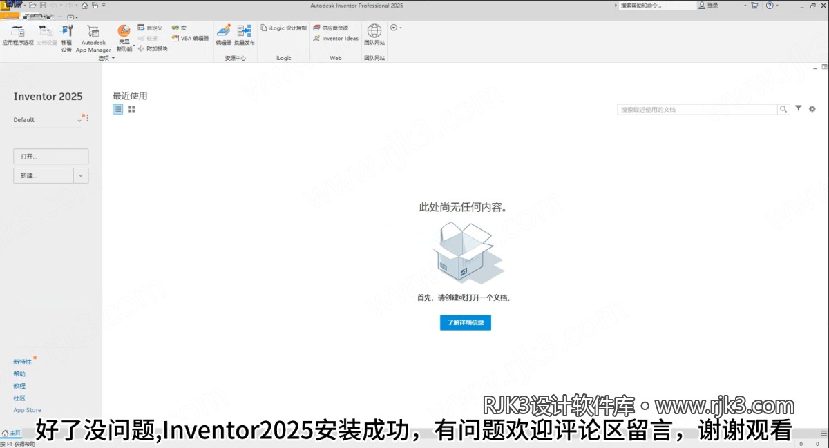The image size is (829, 448).
Task: Click 自定义 customize command
Action: tap(150, 28)
